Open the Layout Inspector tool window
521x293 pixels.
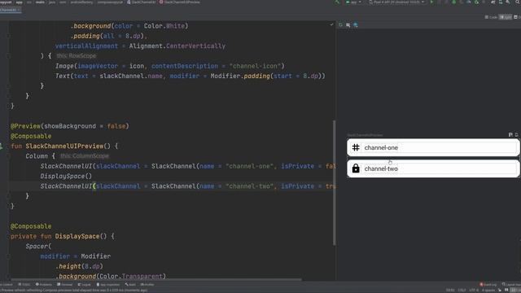coord(512,285)
